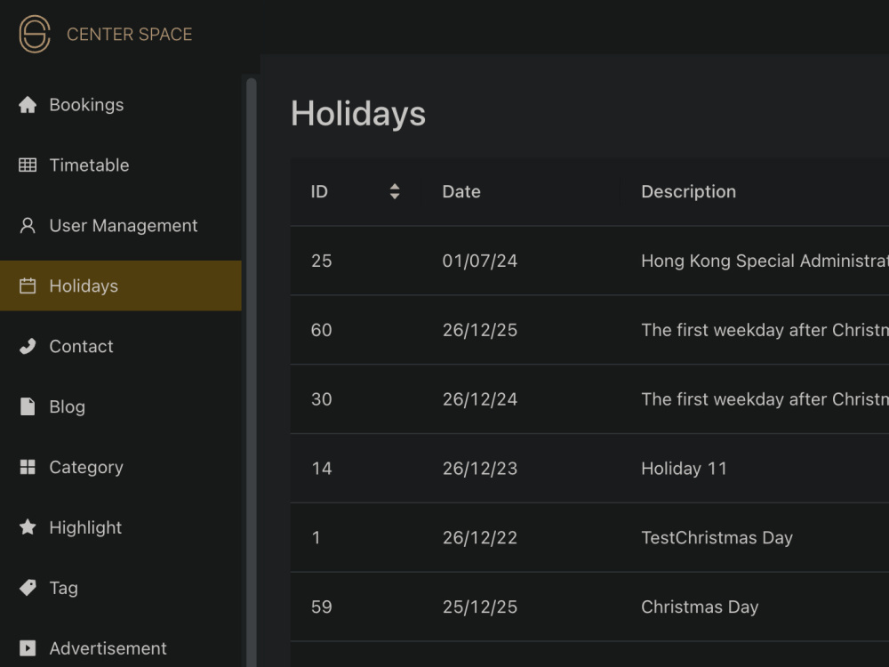
Task: Click the TestChristmas Day description
Action: (x=717, y=538)
